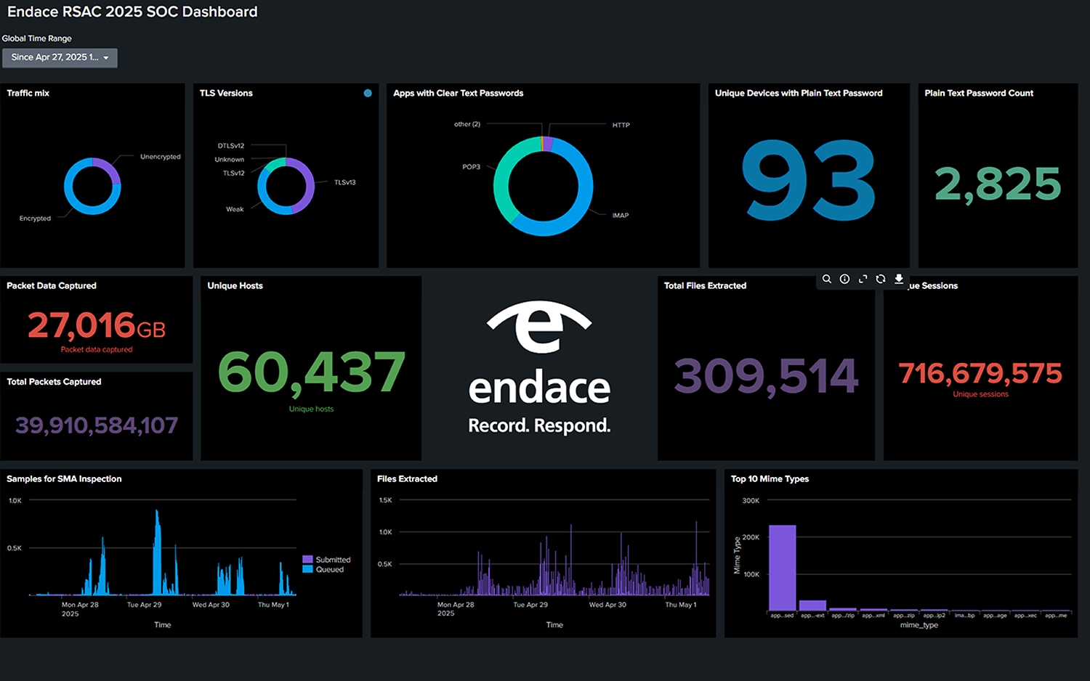
Task: Click the Unknown label in TLS Versions
Action: 230,160
